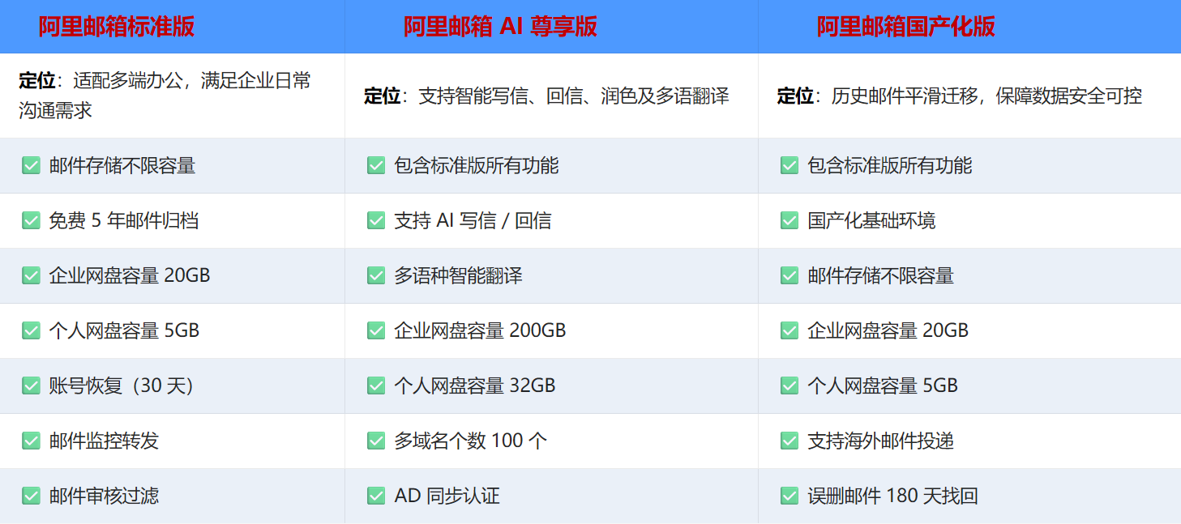Screen dimensions: 1181x524
Task: Select the check icon beside 支持海外邮件投递
Action: (789, 441)
